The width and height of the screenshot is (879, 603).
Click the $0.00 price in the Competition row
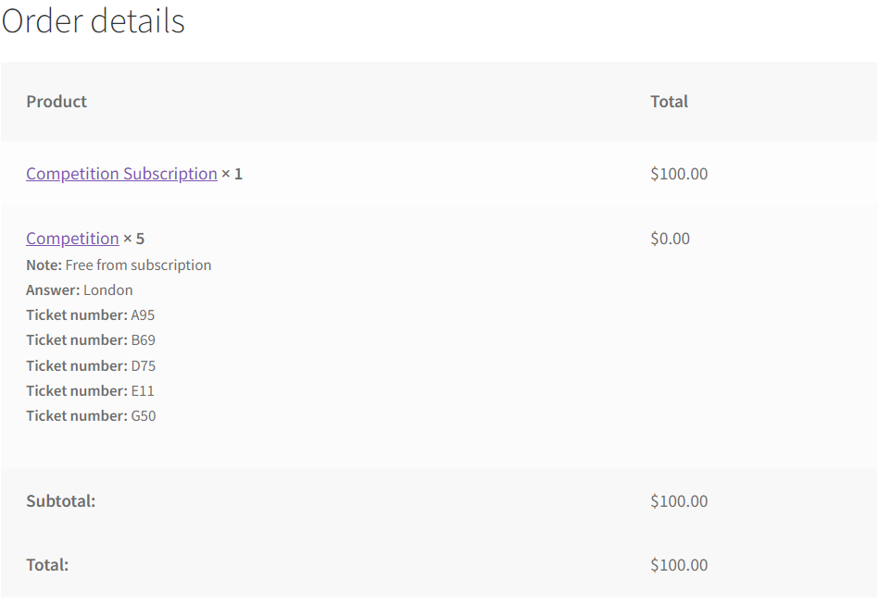(x=670, y=239)
